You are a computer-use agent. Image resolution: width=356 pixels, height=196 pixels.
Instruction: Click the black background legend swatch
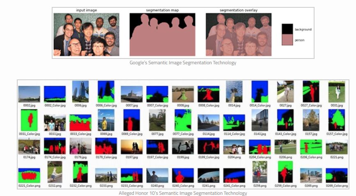pyautogui.click(x=287, y=29)
